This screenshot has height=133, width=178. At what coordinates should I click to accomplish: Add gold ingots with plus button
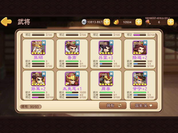pyautogui.click(x=139, y=22)
